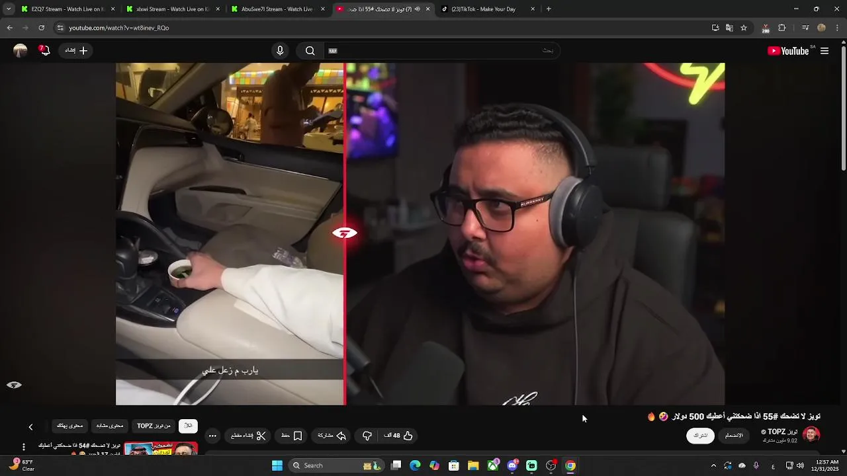
Task: Open a new browser tab
Action: tap(549, 9)
